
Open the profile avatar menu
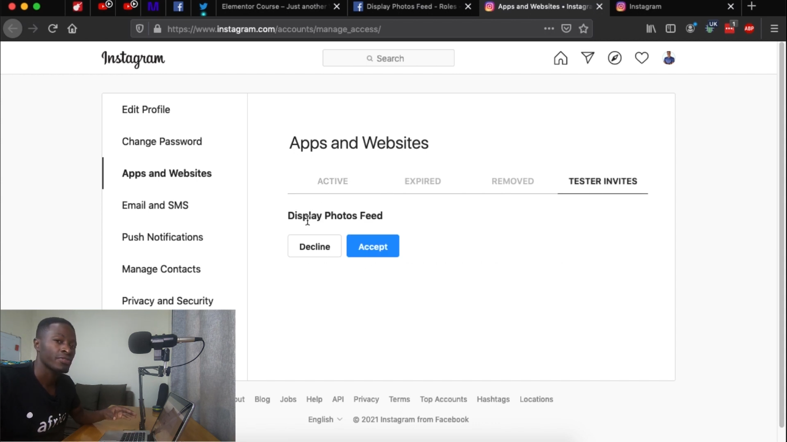pos(669,58)
